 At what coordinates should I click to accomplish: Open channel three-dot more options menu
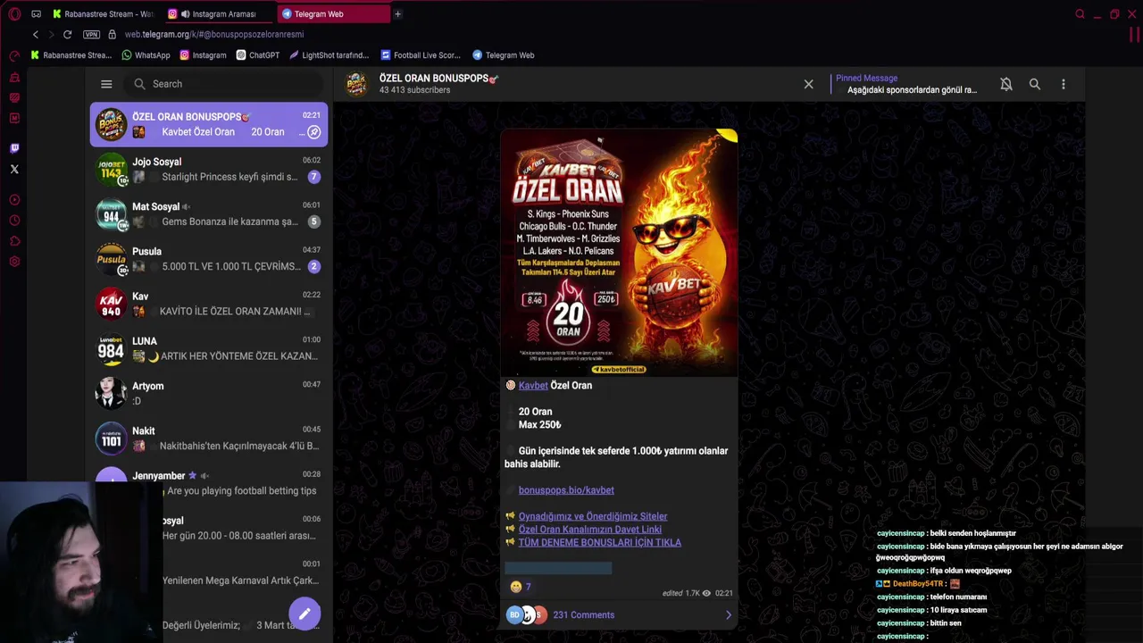(x=1064, y=84)
